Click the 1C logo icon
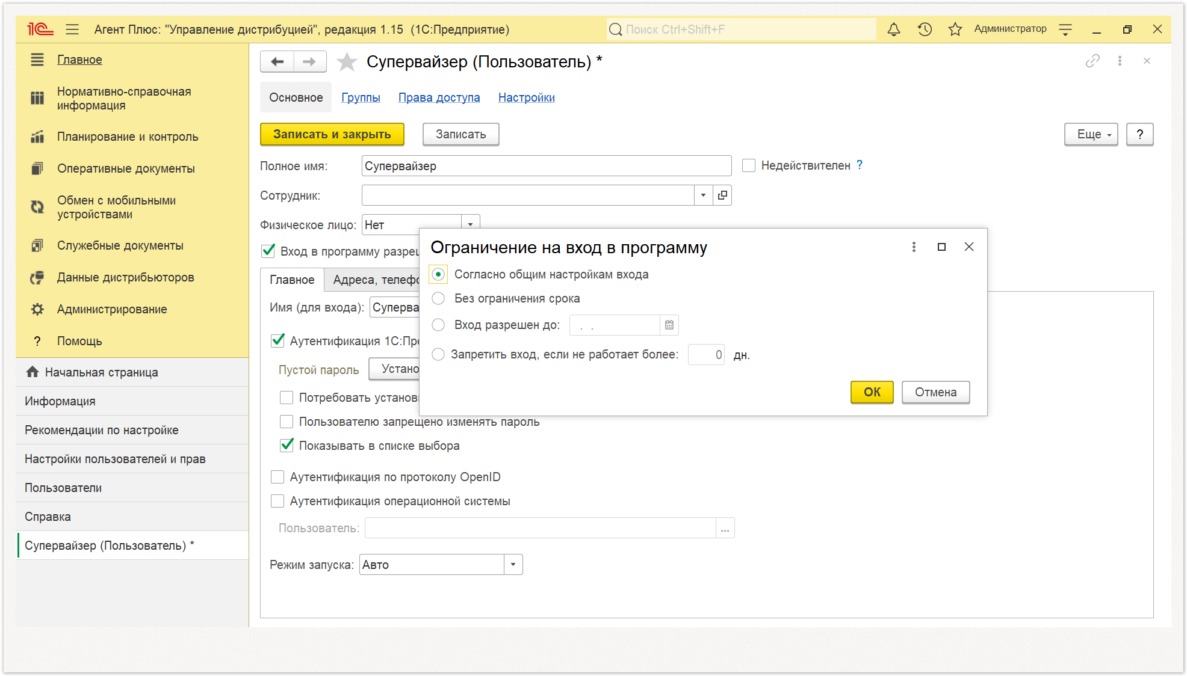The image size is (1187, 676). tap(40, 29)
